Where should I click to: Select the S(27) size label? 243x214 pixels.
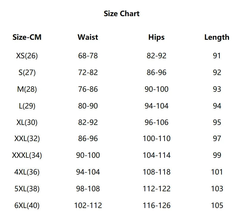click(x=27, y=72)
